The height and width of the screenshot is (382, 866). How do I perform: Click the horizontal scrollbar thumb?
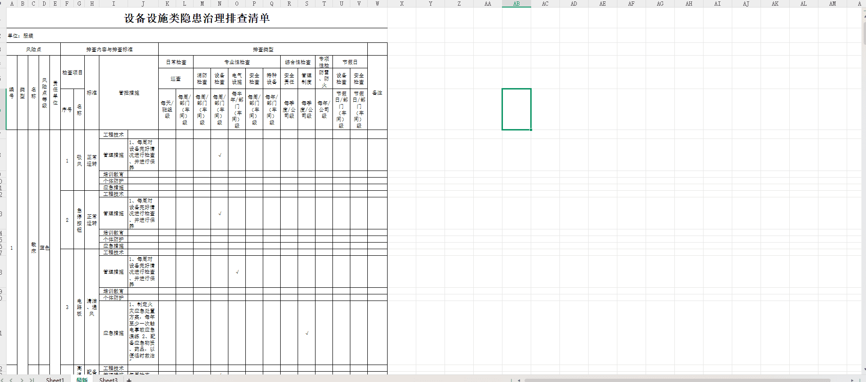coord(677,380)
